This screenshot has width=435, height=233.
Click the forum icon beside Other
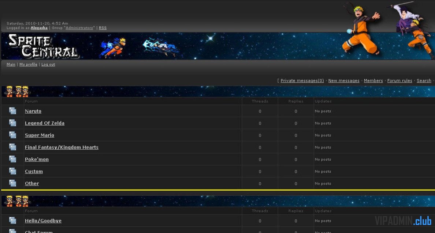12,183
